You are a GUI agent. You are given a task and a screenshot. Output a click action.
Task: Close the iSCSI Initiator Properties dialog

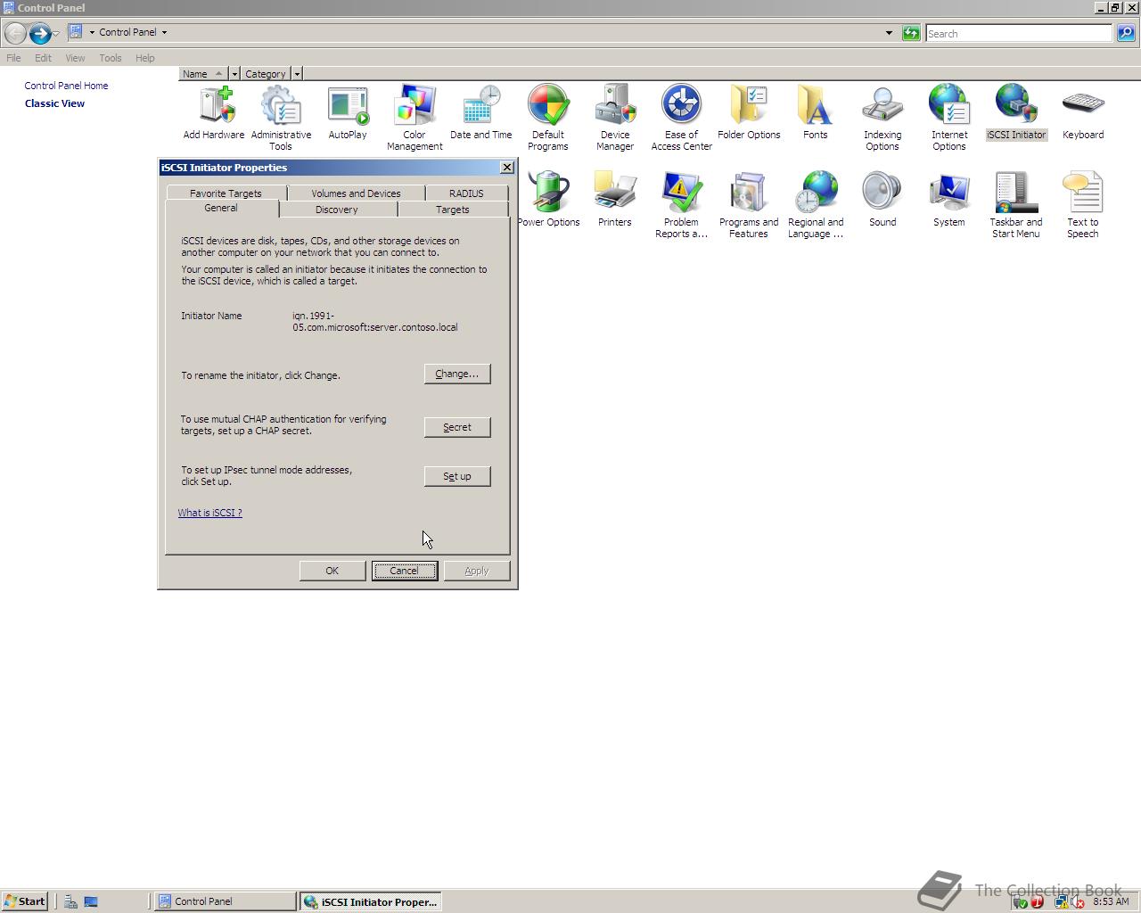tap(506, 168)
